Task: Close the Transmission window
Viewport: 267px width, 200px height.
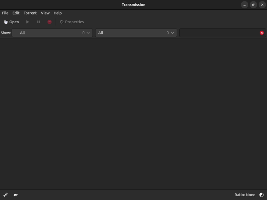Action: (x=262, y=5)
